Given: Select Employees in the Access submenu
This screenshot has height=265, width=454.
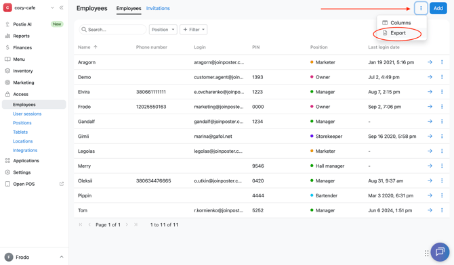Looking at the screenshot, I should click(x=34, y=105).
